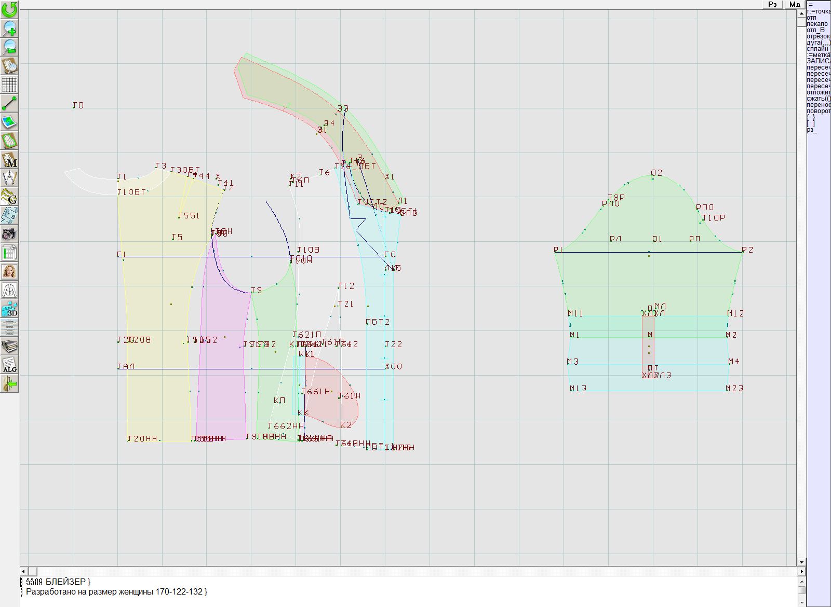
Task: Select the compass measurement tool icon
Action: click(x=9, y=178)
